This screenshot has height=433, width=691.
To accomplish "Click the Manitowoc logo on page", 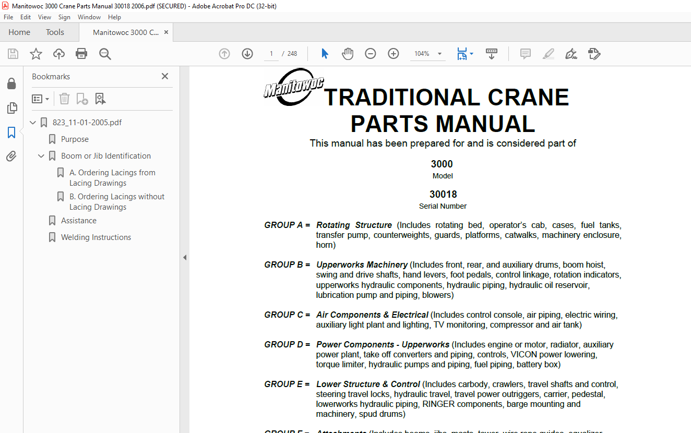I will pos(293,87).
